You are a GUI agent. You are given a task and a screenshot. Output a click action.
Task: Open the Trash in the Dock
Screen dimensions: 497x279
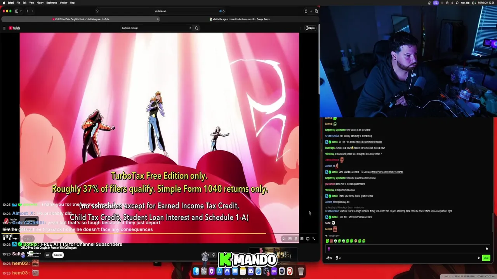[x=301, y=272]
